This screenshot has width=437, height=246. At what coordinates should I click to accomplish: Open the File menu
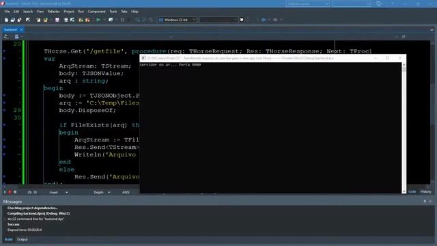click(7, 12)
